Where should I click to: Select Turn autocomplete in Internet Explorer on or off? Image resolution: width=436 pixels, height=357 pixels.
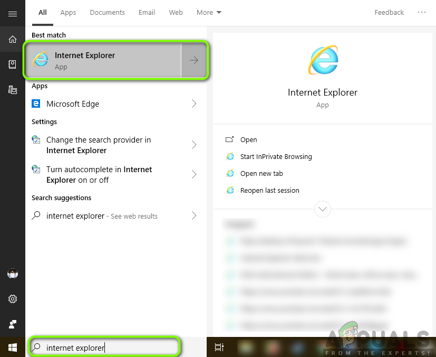[x=116, y=174]
